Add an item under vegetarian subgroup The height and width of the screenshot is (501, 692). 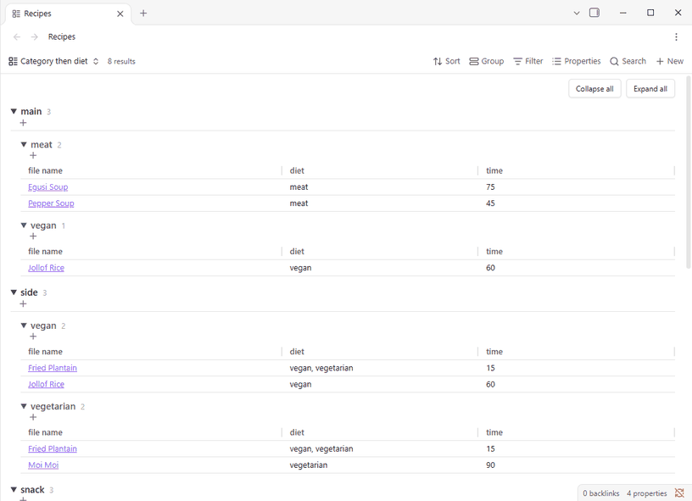[x=33, y=417]
